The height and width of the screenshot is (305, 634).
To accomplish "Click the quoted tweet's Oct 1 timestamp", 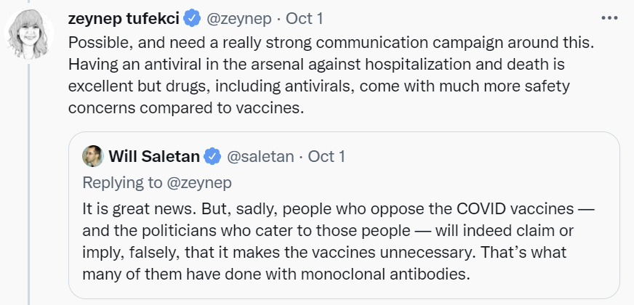I will pos(326,156).
